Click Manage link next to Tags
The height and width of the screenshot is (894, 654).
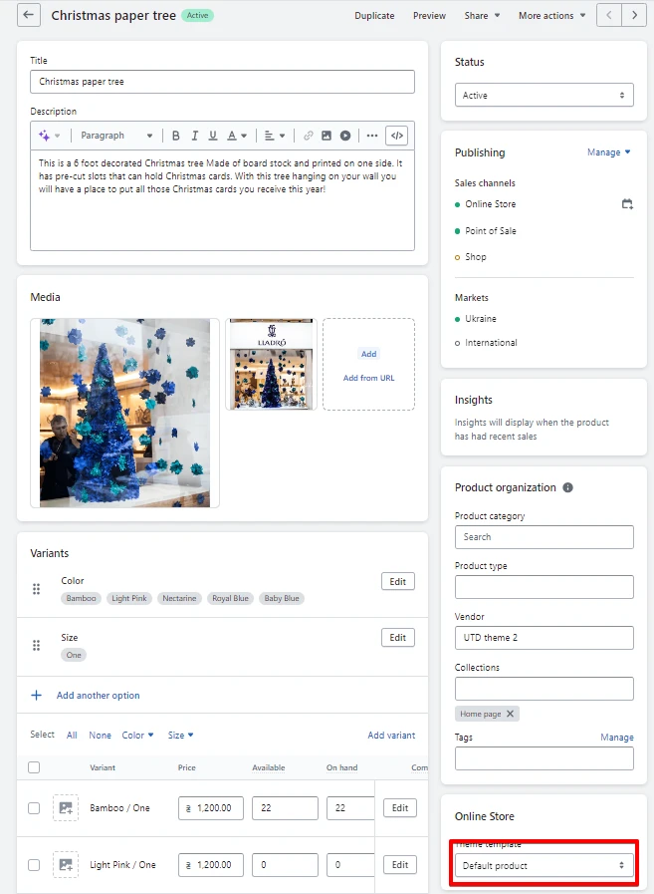point(617,738)
